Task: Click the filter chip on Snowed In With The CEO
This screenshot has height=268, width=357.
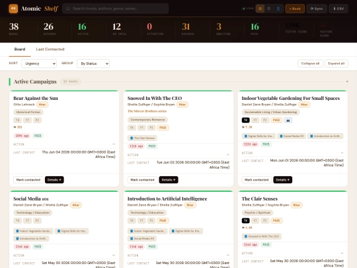Action: tap(182, 105)
